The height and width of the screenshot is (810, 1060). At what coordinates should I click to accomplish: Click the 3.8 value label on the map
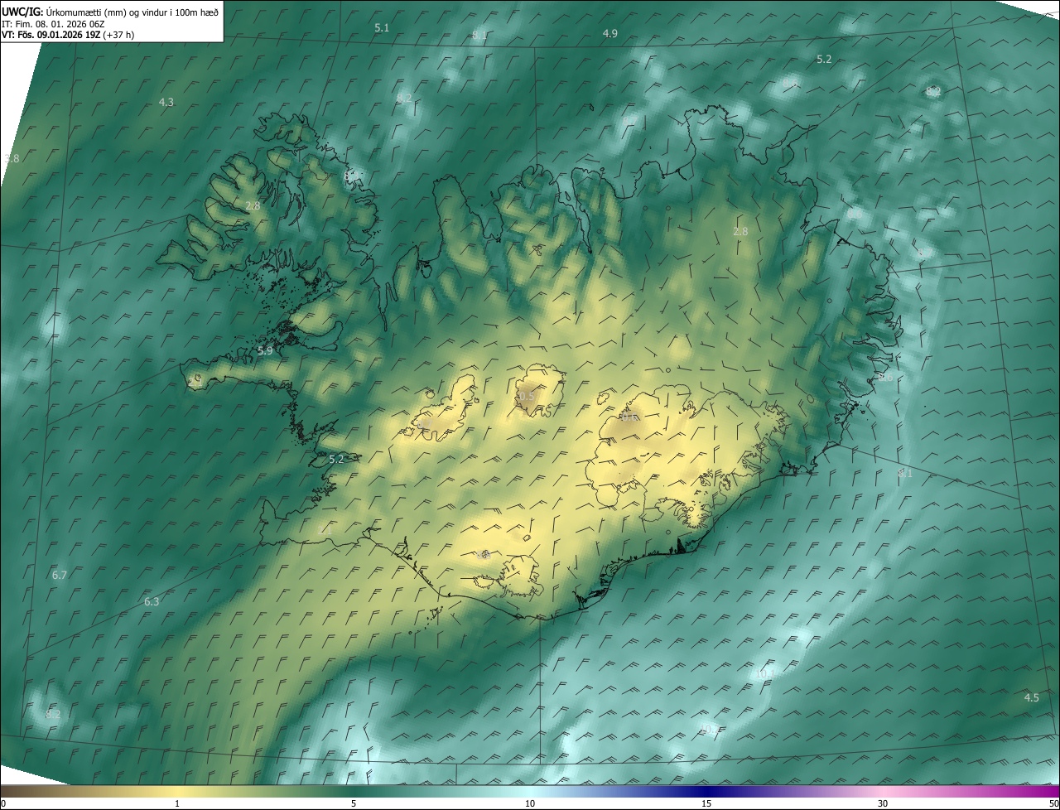12,158
